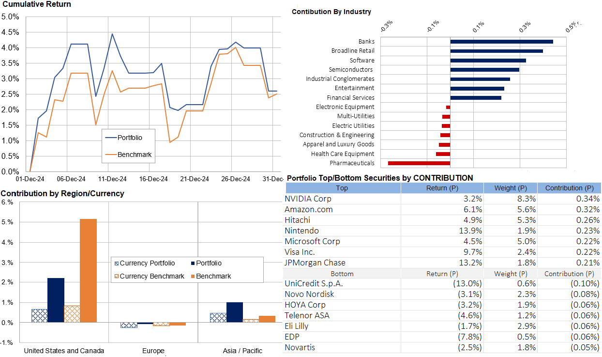Click the Health Care Equipment label
The image size is (602, 357).
tap(343, 154)
